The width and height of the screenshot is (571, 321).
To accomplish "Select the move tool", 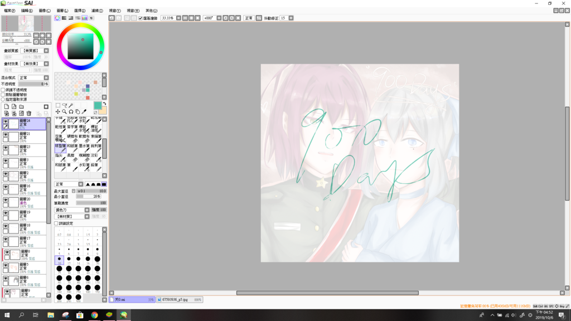I will tap(58, 111).
